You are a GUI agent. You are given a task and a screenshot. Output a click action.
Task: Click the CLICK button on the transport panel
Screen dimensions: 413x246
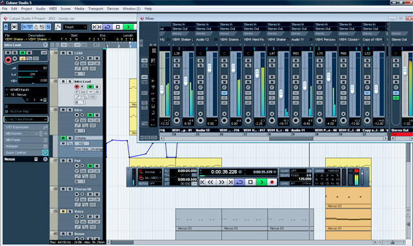pyautogui.click(x=285, y=171)
